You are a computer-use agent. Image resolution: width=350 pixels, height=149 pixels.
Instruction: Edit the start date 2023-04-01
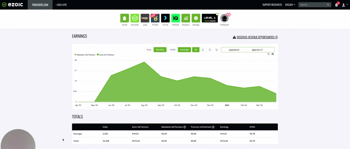pos(234,50)
